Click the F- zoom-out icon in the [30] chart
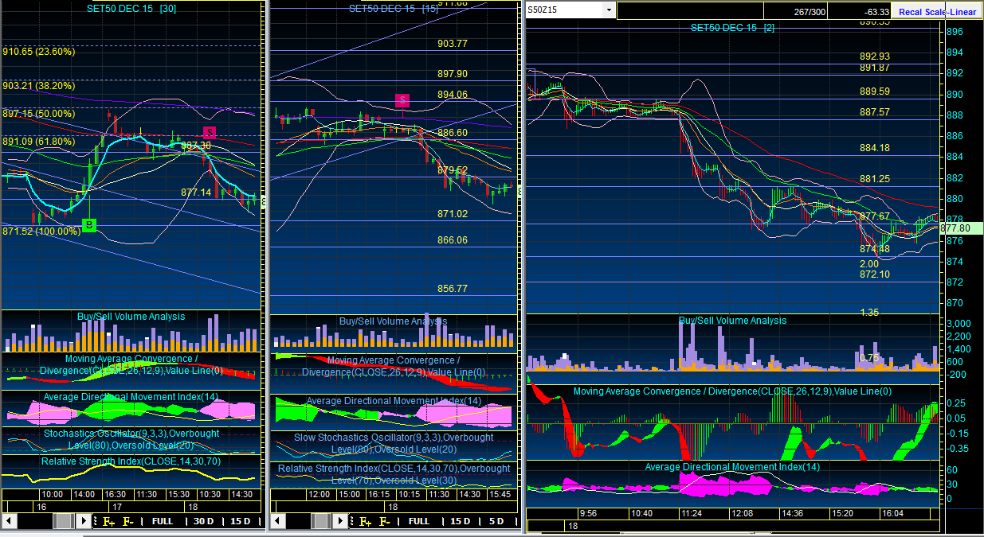This screenshot has width=984, height=537. coord(127,521)
